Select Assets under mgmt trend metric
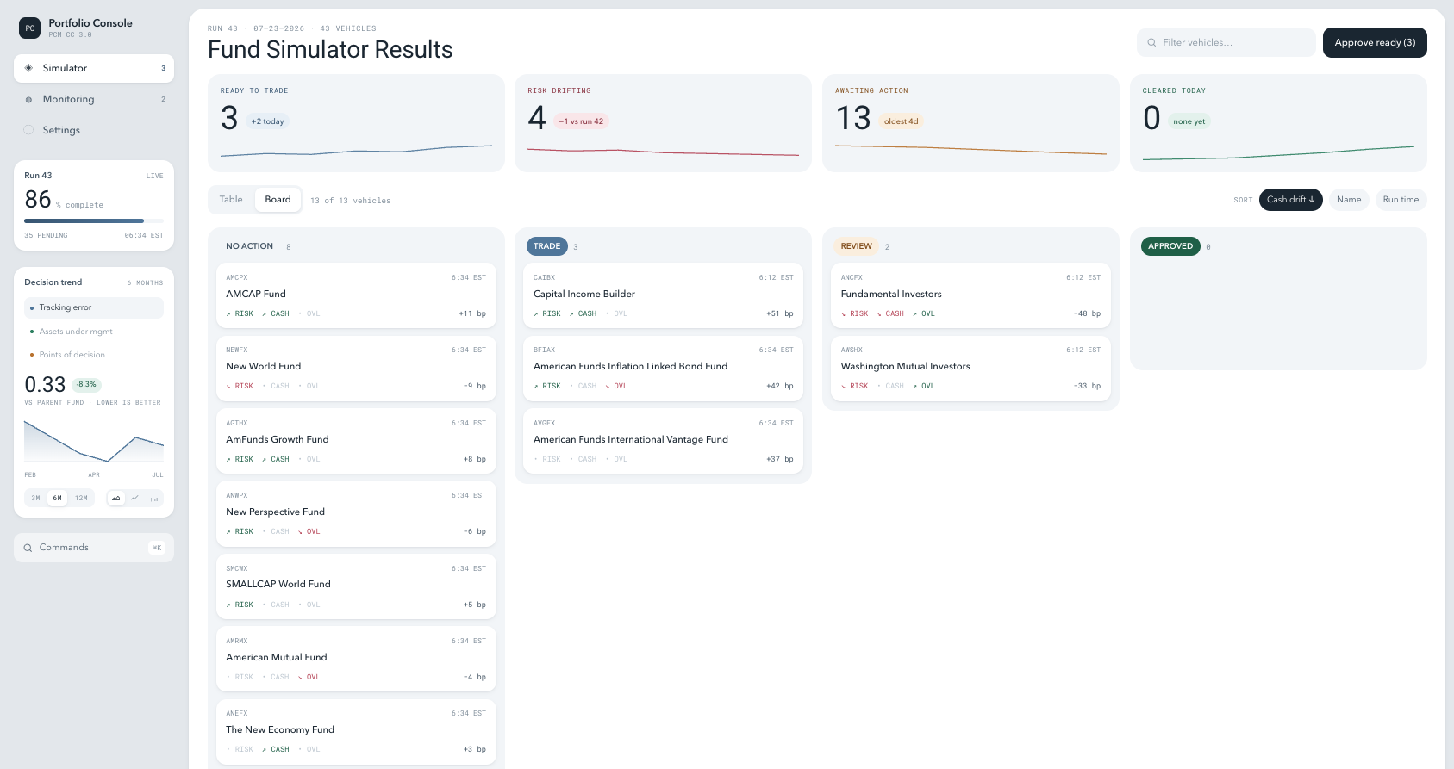The image size is (1454, 769). 94,332
